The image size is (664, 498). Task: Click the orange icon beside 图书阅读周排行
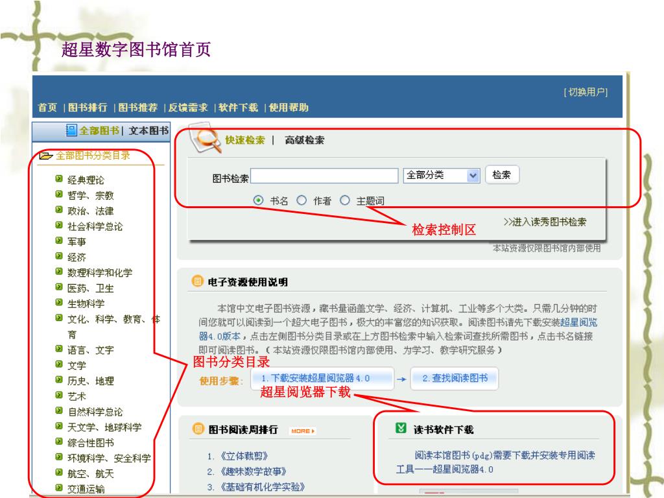(198, 429)
